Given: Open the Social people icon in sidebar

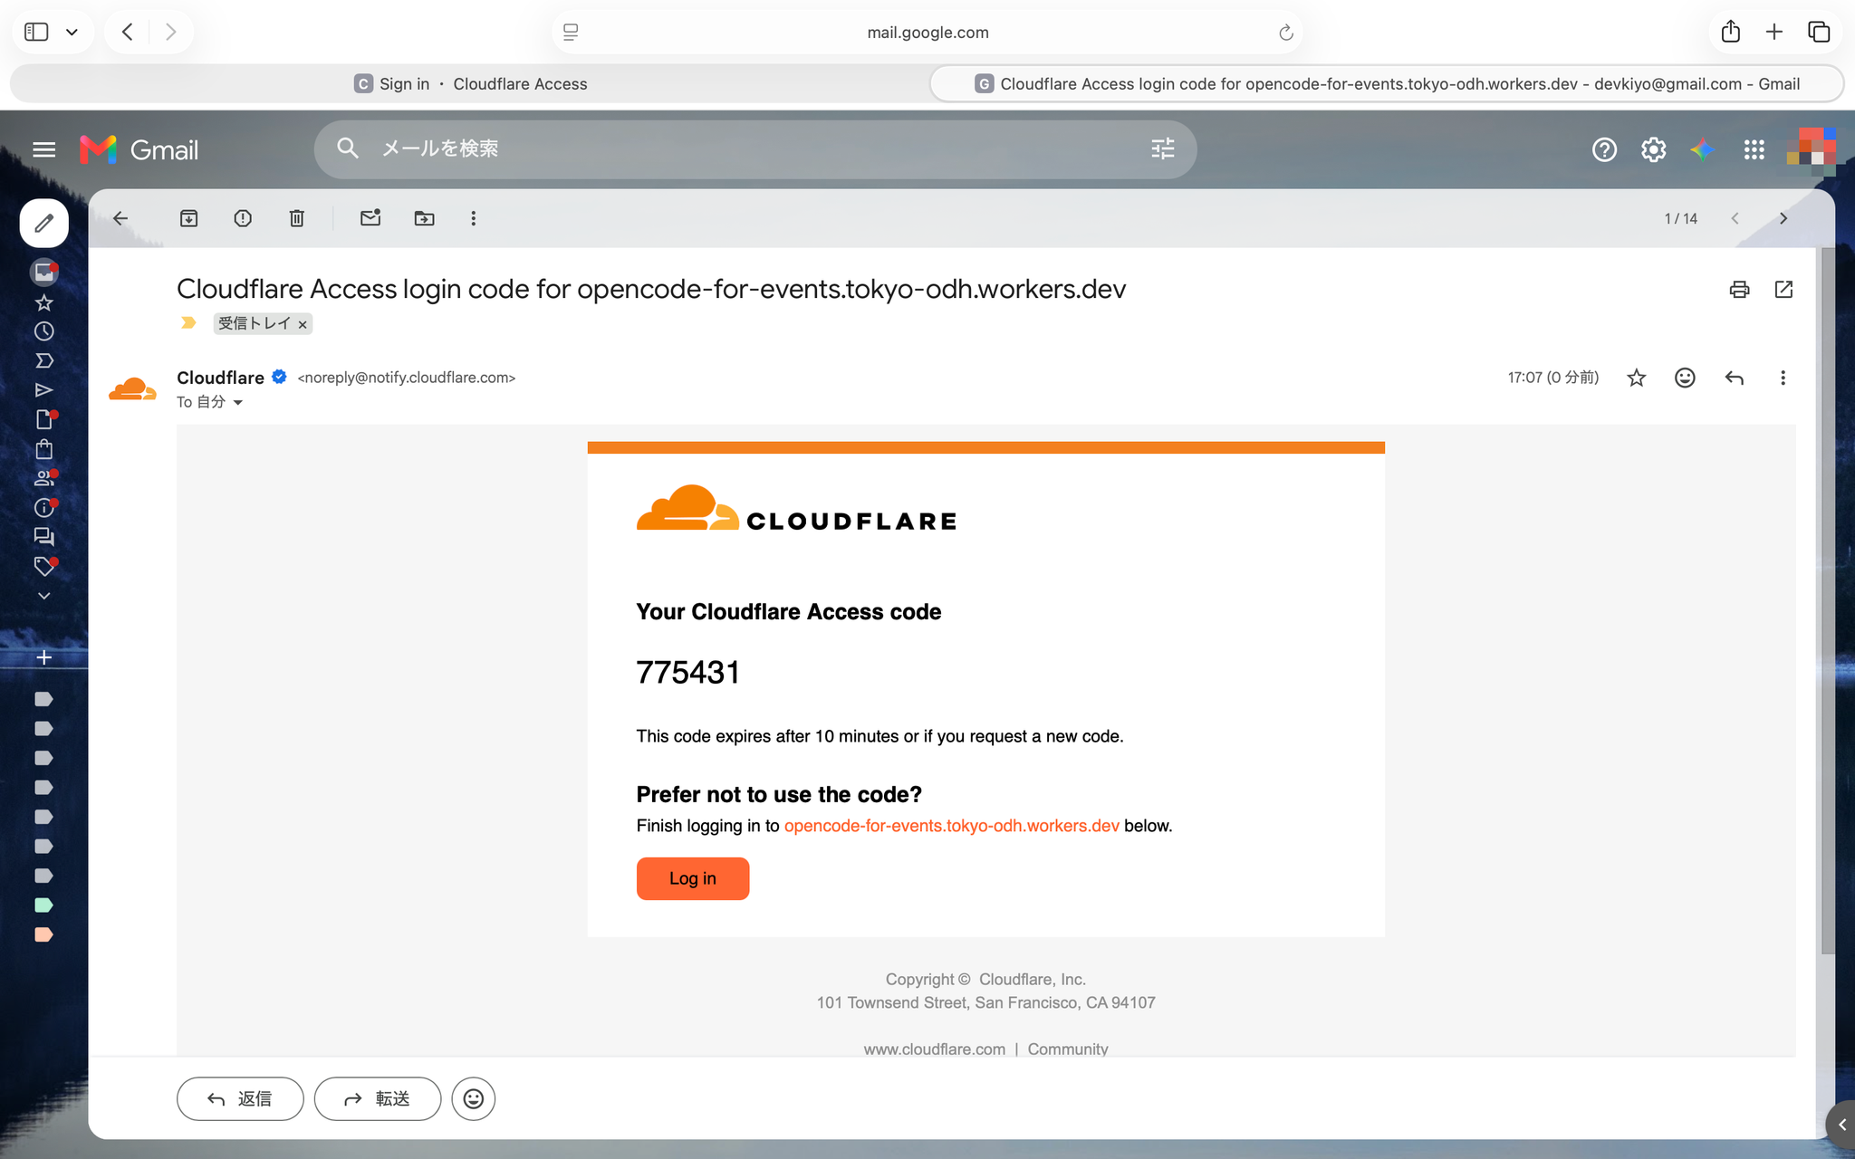Looking at the screenshot, I should pos(45,478).
